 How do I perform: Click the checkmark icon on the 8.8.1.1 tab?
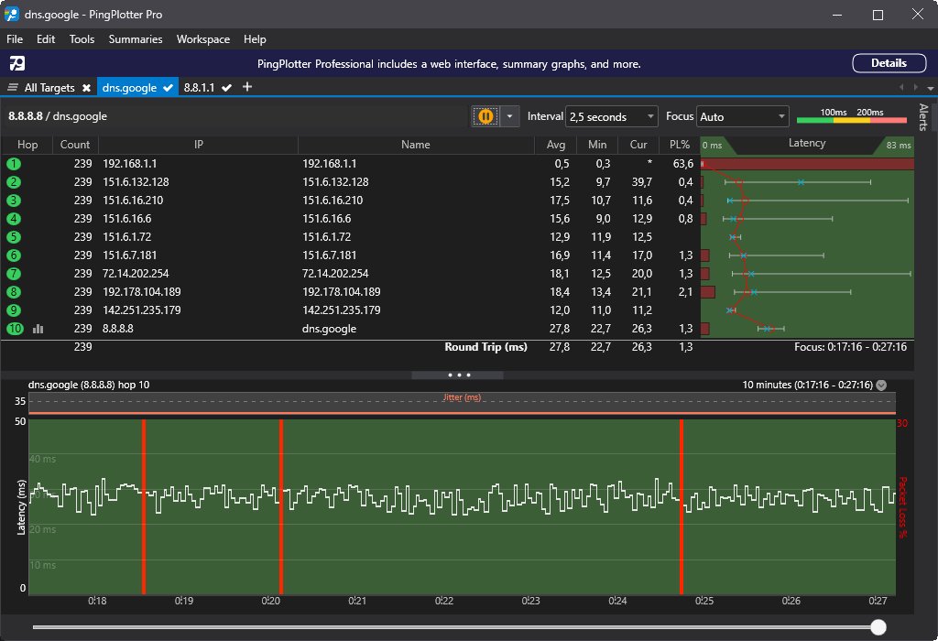tap(227, 88)
